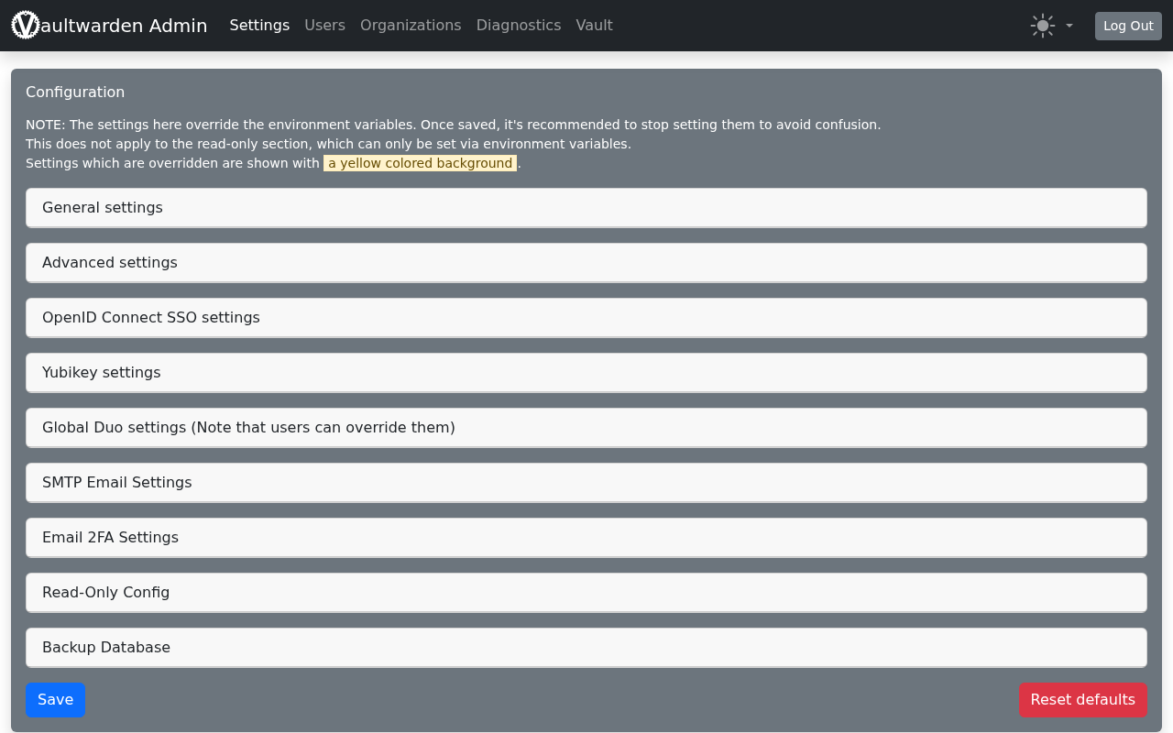
Task: Click the Vaultwarden logo icon
Action: [x=26, y=25]
